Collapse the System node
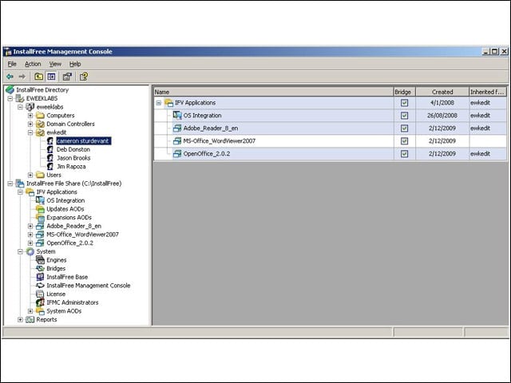The width and height of the screenshot is (511, 383). (x=20, y=251)
